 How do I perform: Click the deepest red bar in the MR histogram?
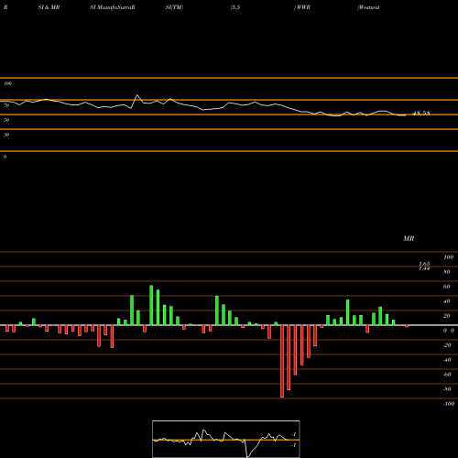(282, 361)
